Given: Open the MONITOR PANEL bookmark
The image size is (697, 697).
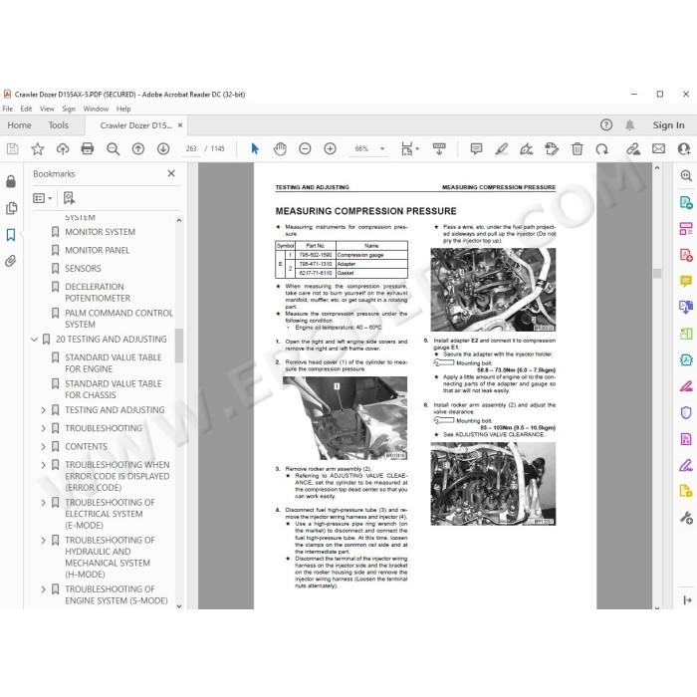Looking at the screenshot, I should click(x=98, y=250).
